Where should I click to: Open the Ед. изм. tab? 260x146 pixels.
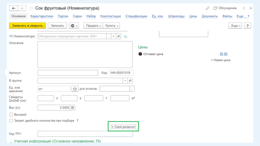point(158,16)
